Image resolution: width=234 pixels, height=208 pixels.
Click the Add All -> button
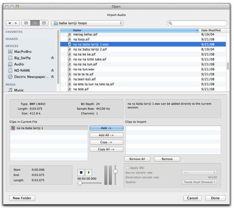tap(106, 135)
